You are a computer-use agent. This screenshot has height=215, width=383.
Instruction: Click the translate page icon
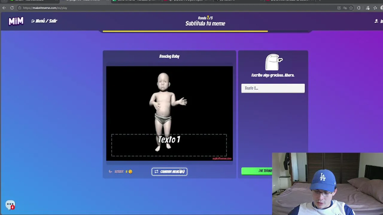coord(345,8)
